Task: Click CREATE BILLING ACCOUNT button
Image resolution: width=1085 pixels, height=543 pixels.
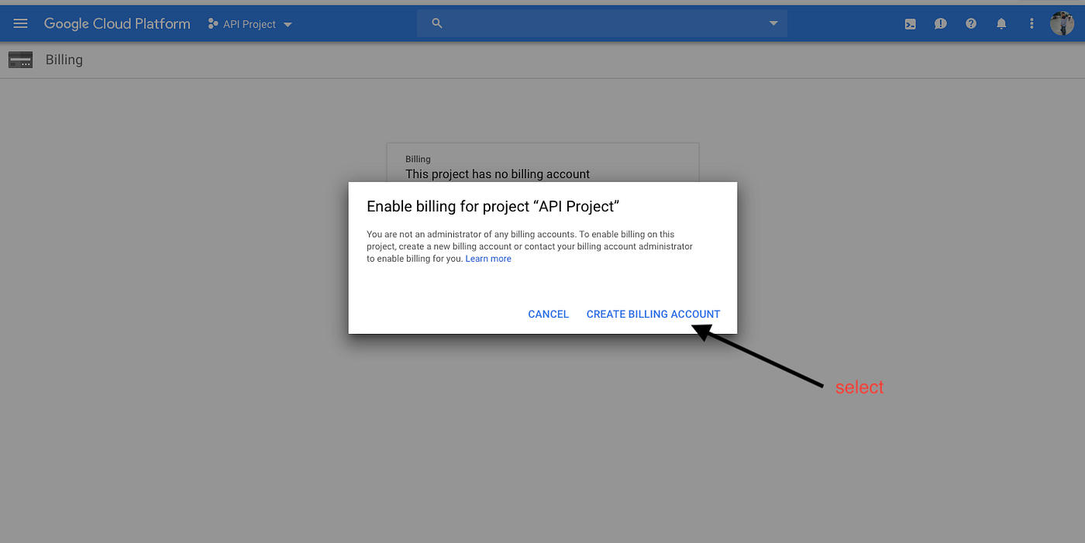Action: [x=653, y=314]
